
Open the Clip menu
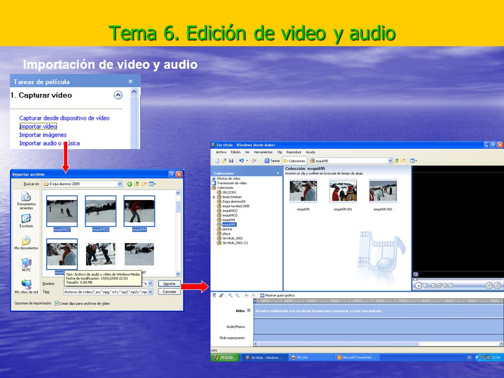[280, 152]
